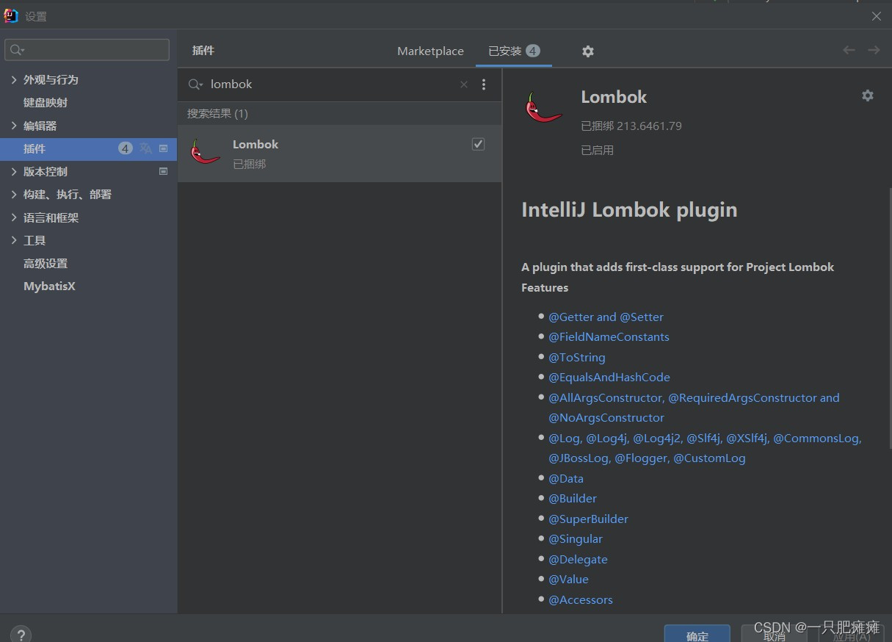Open the three-dot options menu in plugin search

(x=483, y=84)
